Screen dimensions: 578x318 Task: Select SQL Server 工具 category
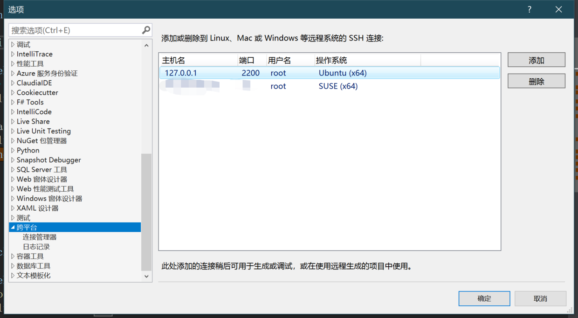point(42,170)
